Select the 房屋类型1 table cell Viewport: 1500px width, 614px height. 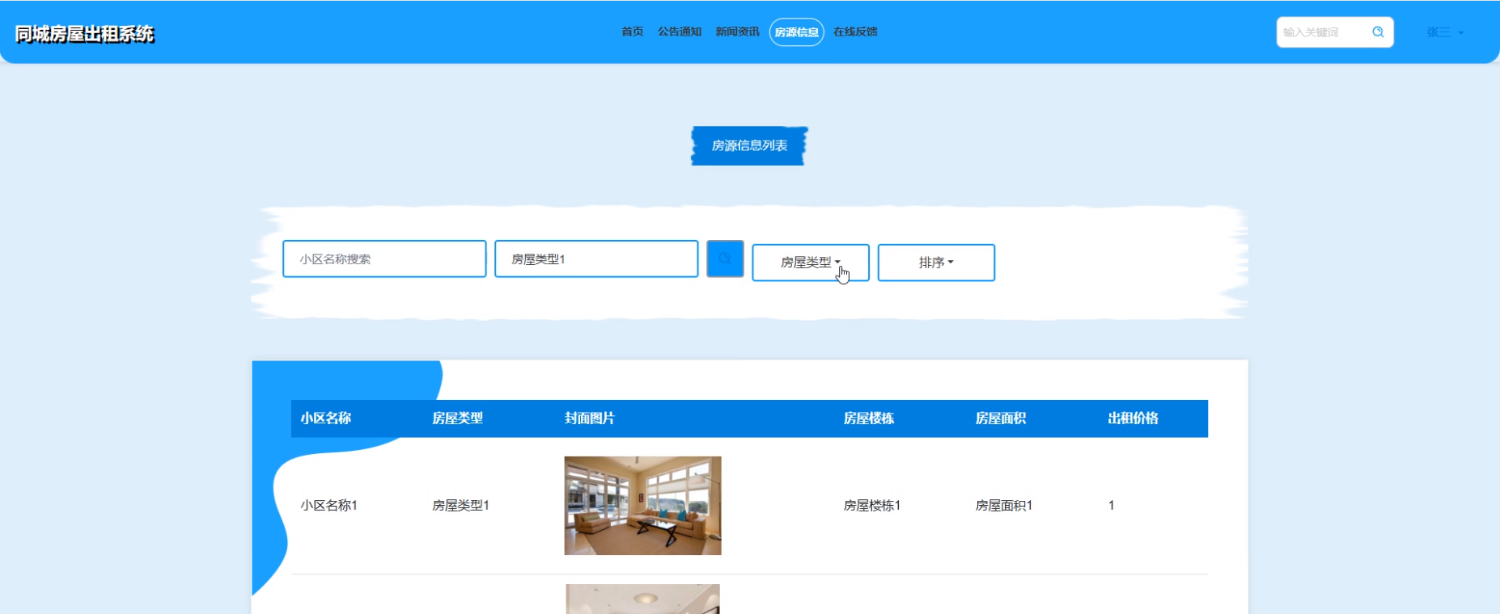tap(461, 506)
